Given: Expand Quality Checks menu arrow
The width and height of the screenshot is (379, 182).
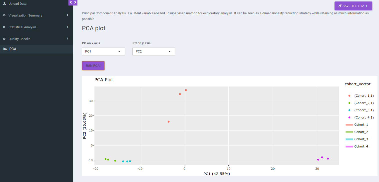Looking at the screenshot, I should (67, 38).
